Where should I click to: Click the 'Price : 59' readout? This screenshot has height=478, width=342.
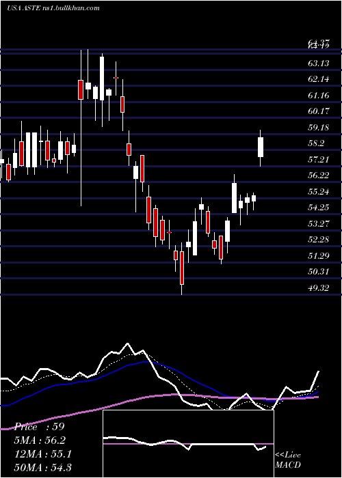coord(39,427)
